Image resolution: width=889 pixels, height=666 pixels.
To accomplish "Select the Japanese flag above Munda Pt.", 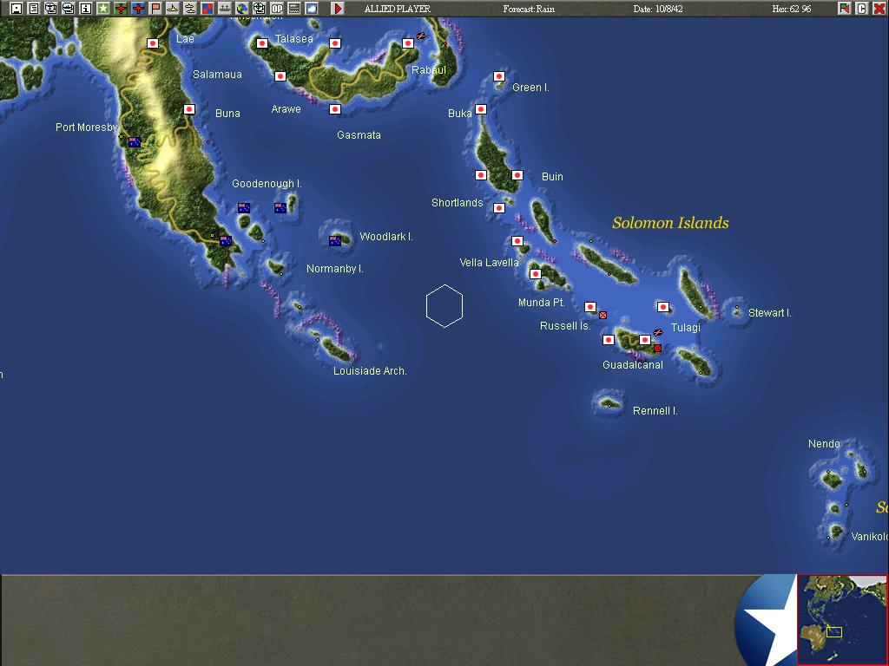I will click(x=535, y=274).
